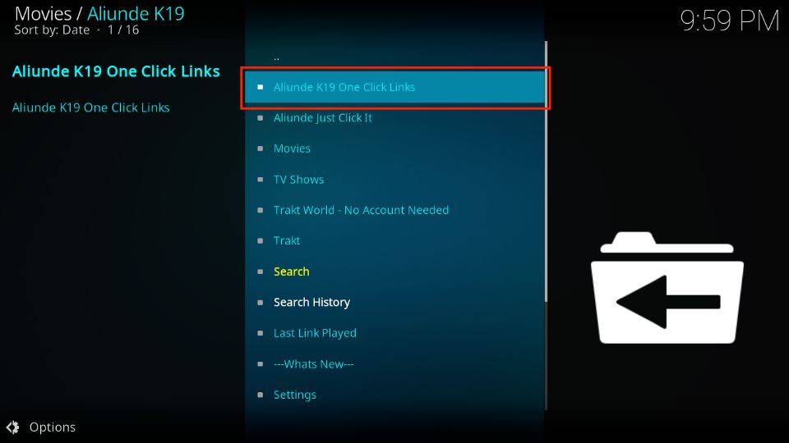Click the bullet icon beside Movies
The width and height of the screenshot is (789, 443).
click(x=261, y=148)
